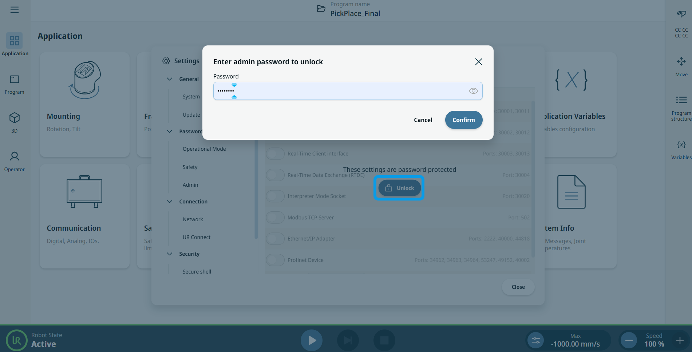Cancel the password dialog
The image size is (692, 352).
pos(423,120)
